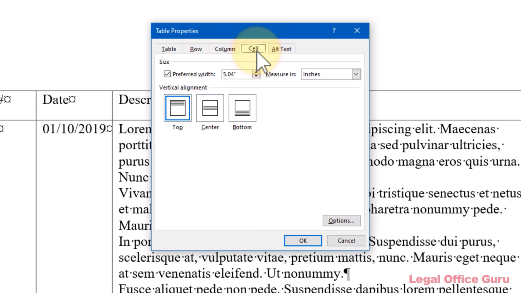Switch to the Column tab
This screenshot has width=521, height=293.
tap(225, 49)
